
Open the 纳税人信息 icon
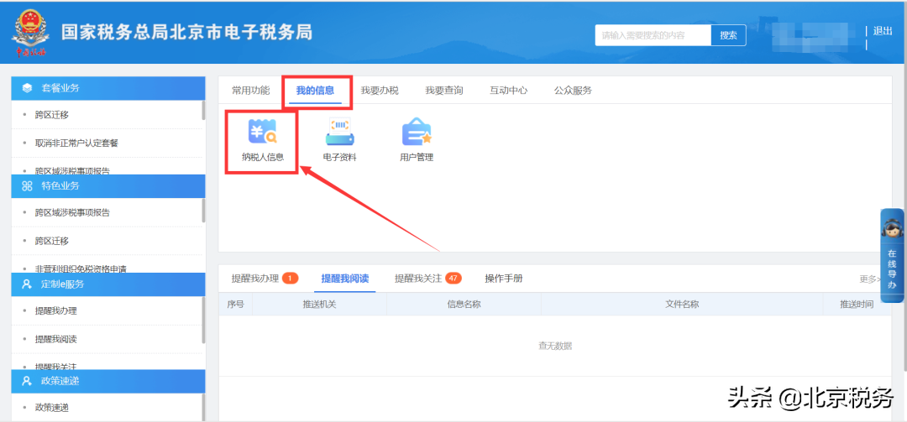point(262,134)
